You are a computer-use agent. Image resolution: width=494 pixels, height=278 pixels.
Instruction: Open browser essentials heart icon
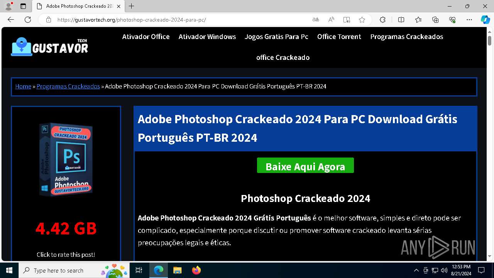[452, 20]
